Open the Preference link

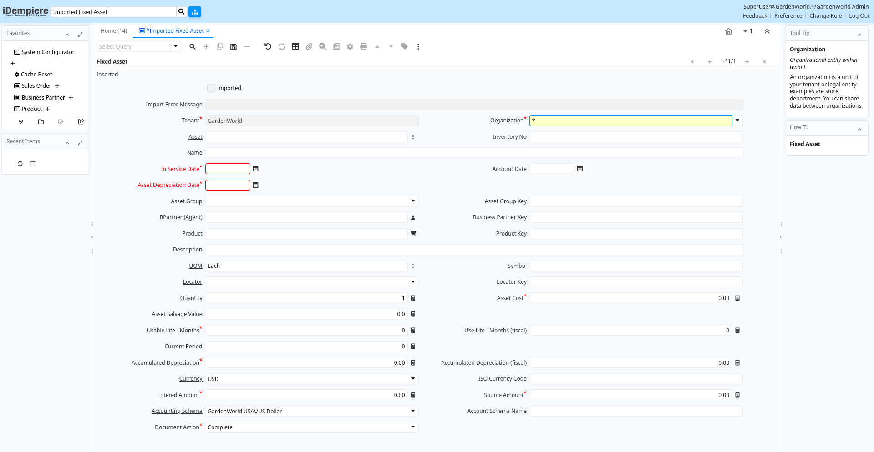[788, 16]
